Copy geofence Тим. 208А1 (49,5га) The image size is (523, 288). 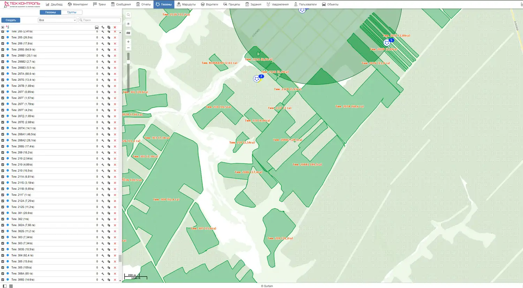coord(109,134)
